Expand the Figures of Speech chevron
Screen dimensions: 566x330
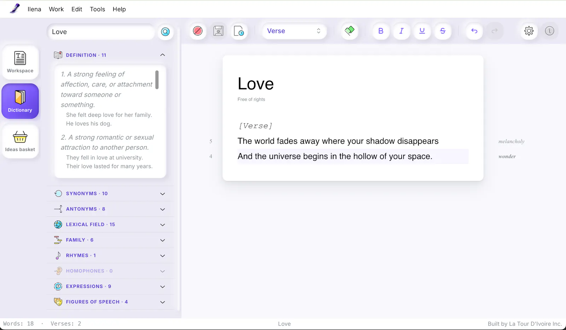pos(163,302)
